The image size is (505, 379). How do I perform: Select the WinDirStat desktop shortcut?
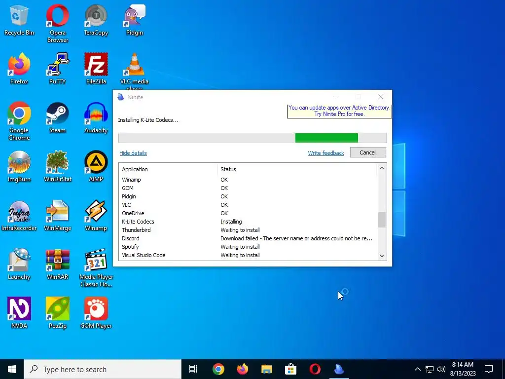(x=57, y=167)
